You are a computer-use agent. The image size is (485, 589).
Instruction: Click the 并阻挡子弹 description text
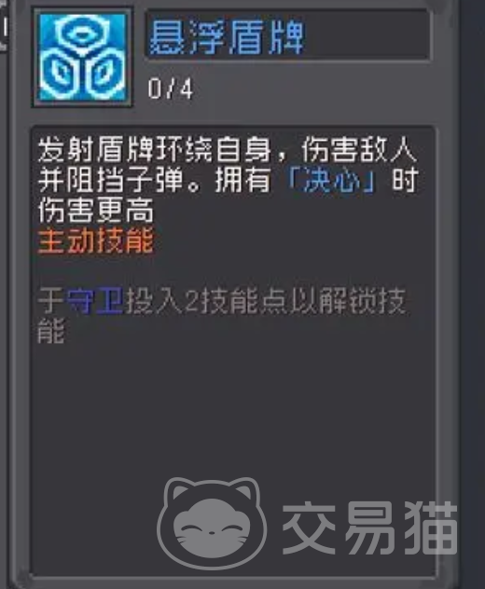point(111,180)
